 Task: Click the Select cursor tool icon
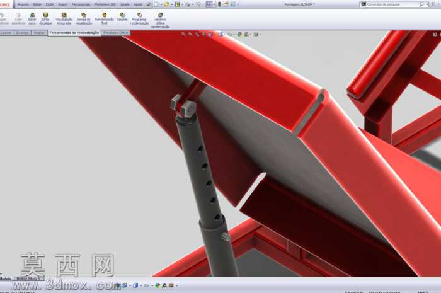pos(209,4)
